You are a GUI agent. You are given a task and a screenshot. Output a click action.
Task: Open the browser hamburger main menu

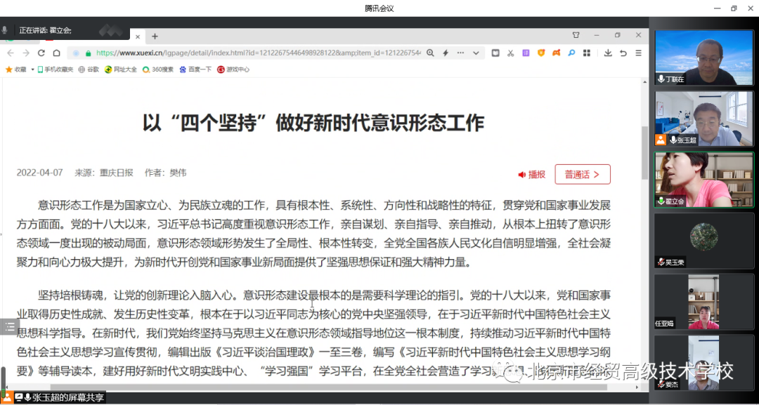(x=638, y=53)
